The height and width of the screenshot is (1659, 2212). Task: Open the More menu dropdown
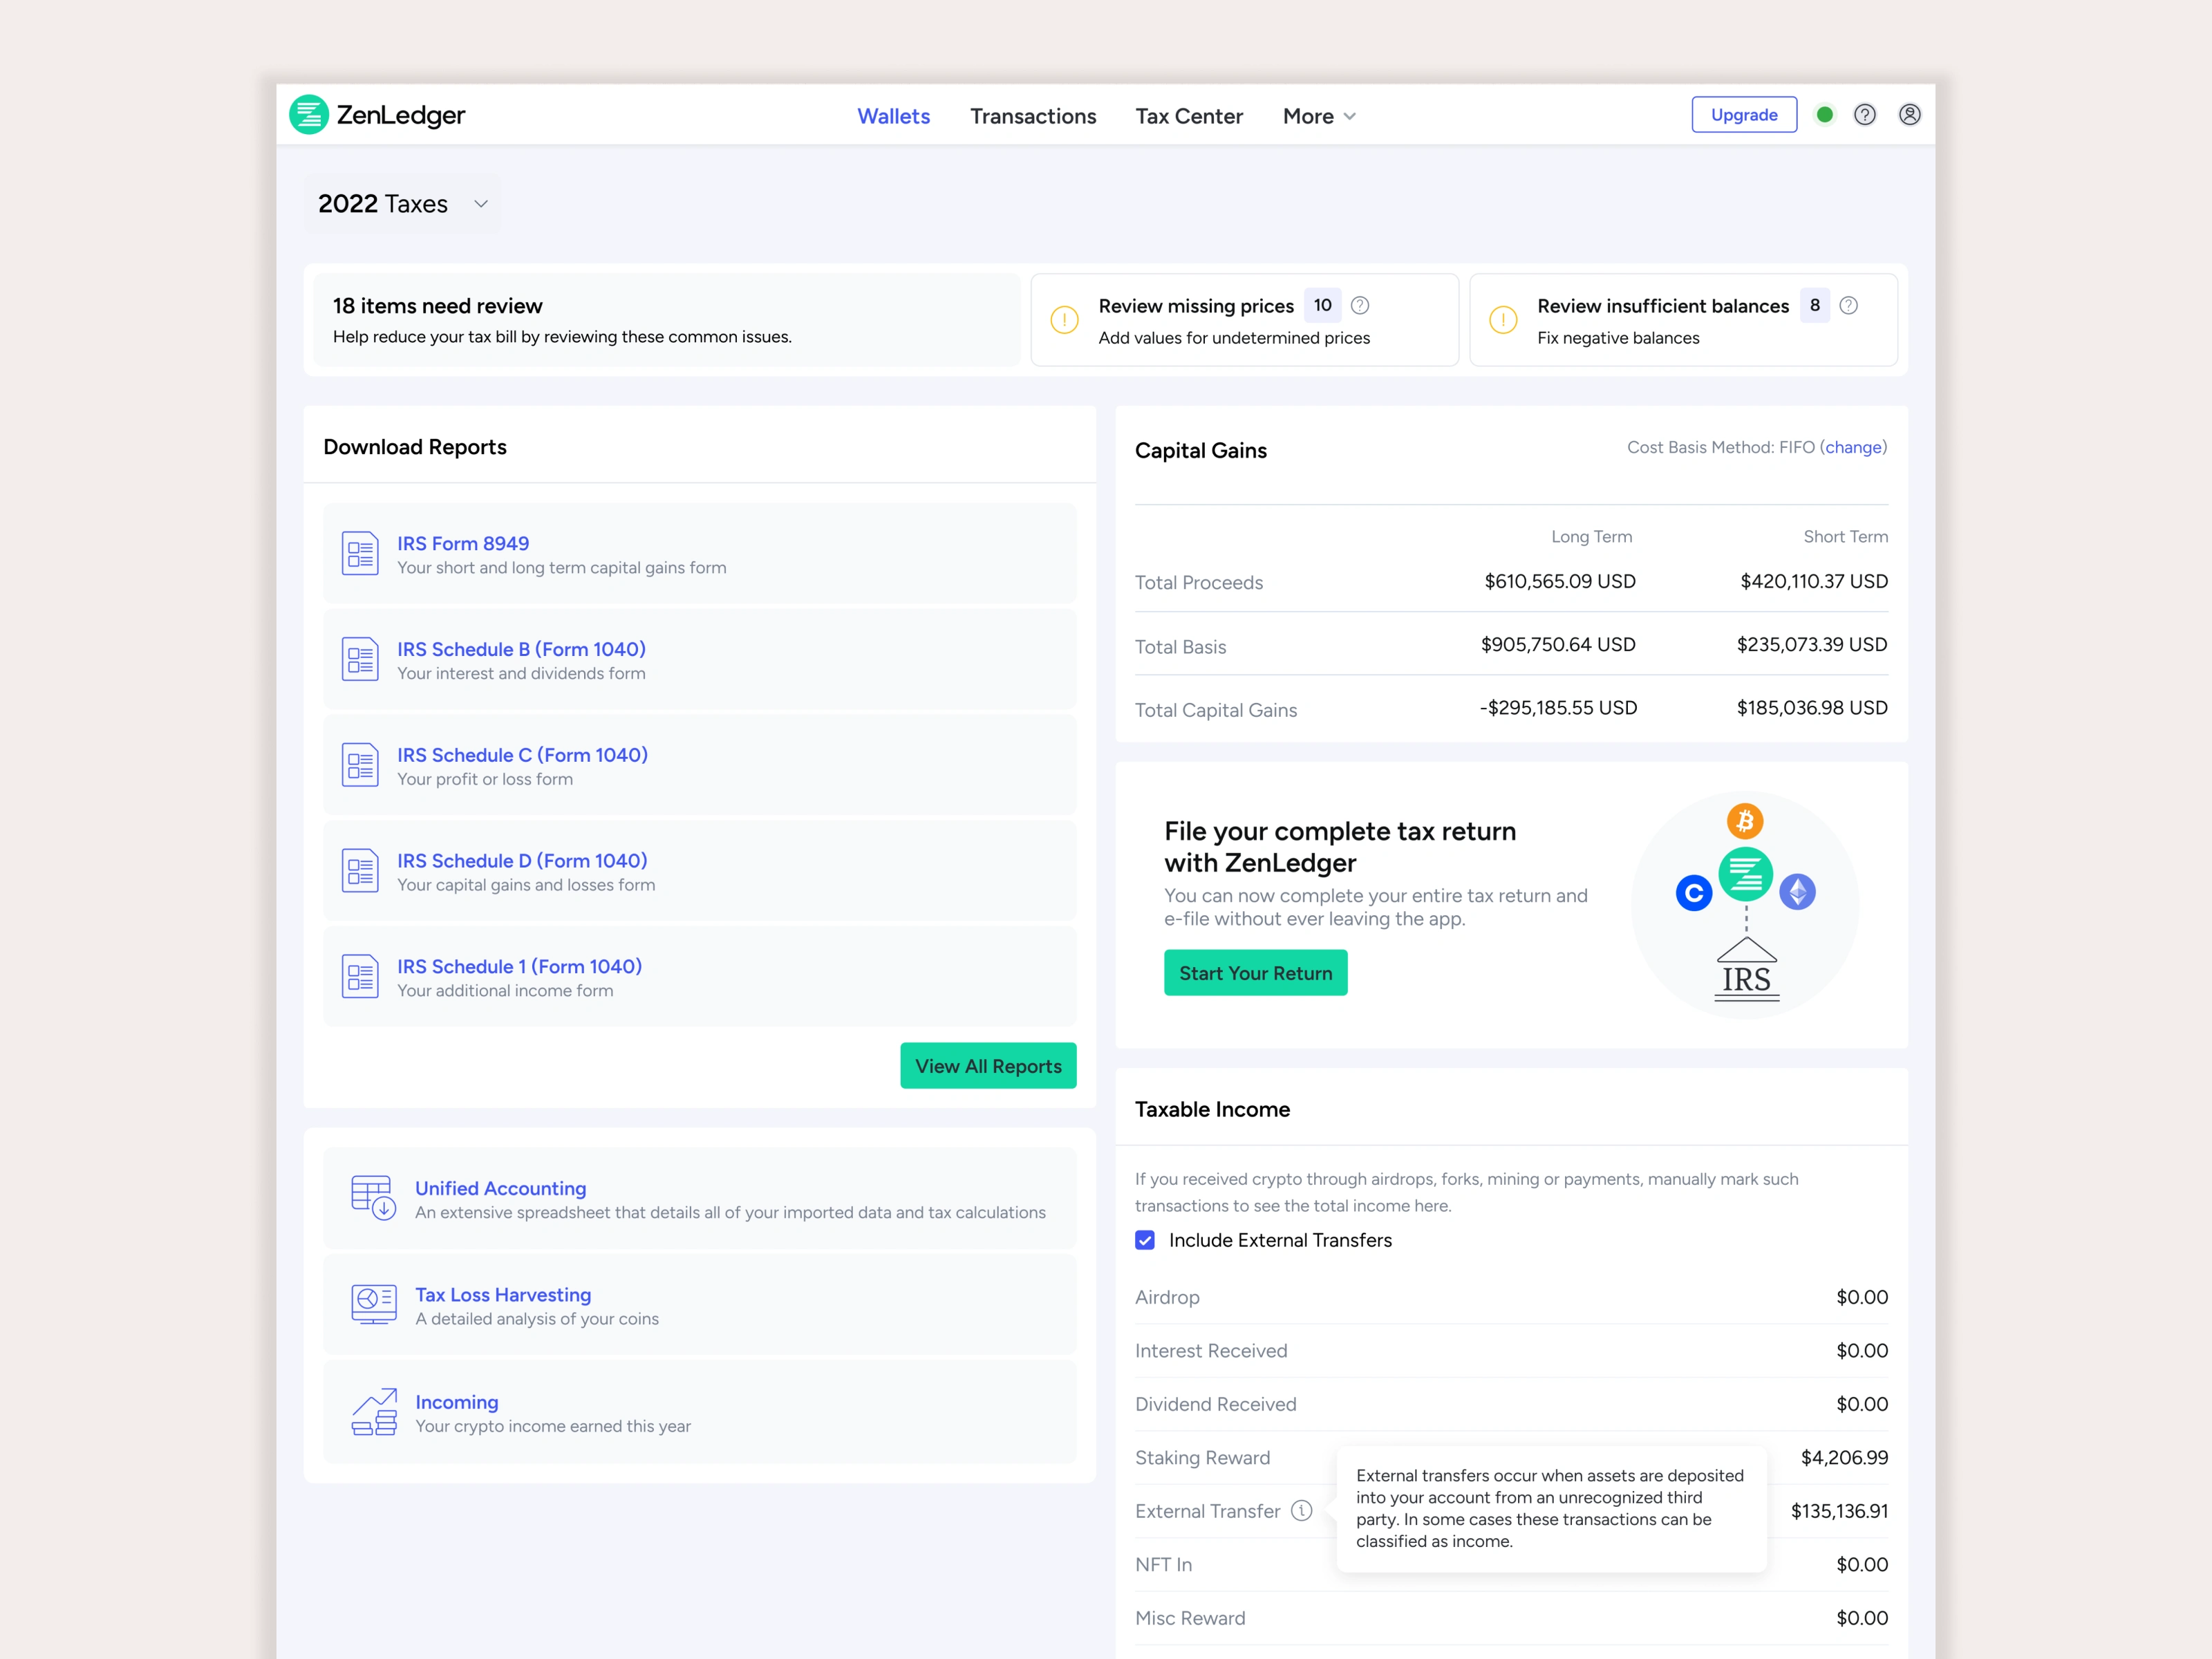1318,116
